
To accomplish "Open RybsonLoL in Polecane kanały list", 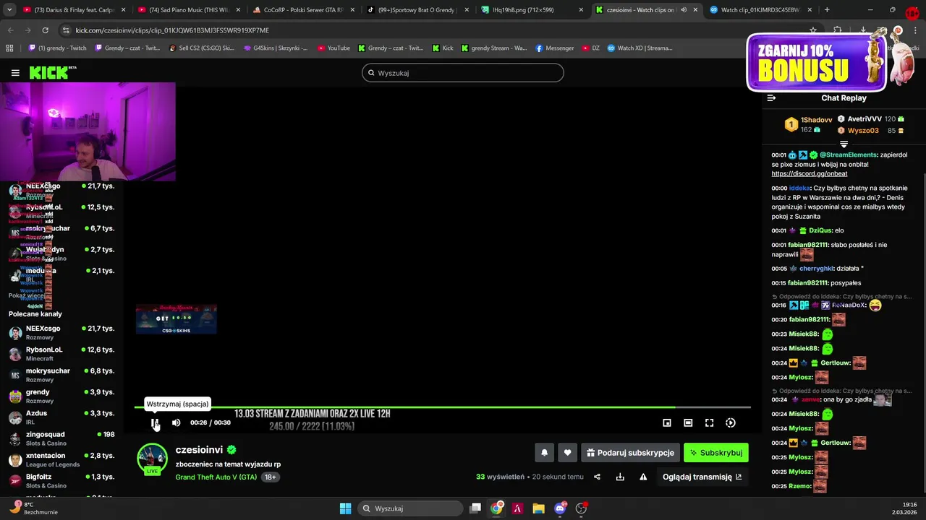I will coord(61,354).
